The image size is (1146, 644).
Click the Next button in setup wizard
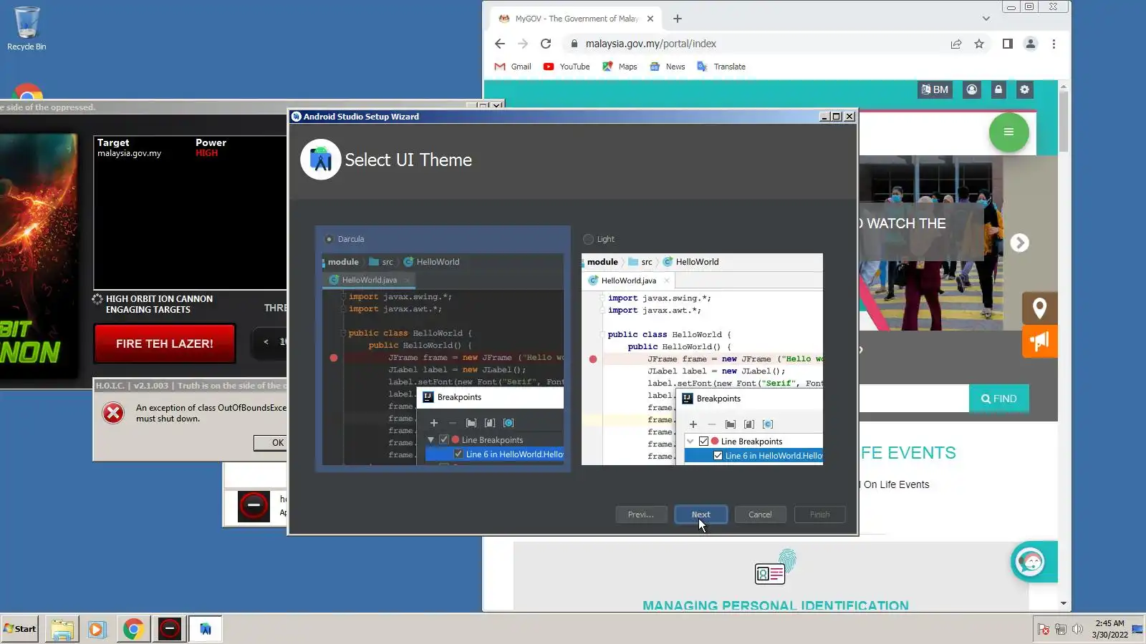(x=700, y=514)
